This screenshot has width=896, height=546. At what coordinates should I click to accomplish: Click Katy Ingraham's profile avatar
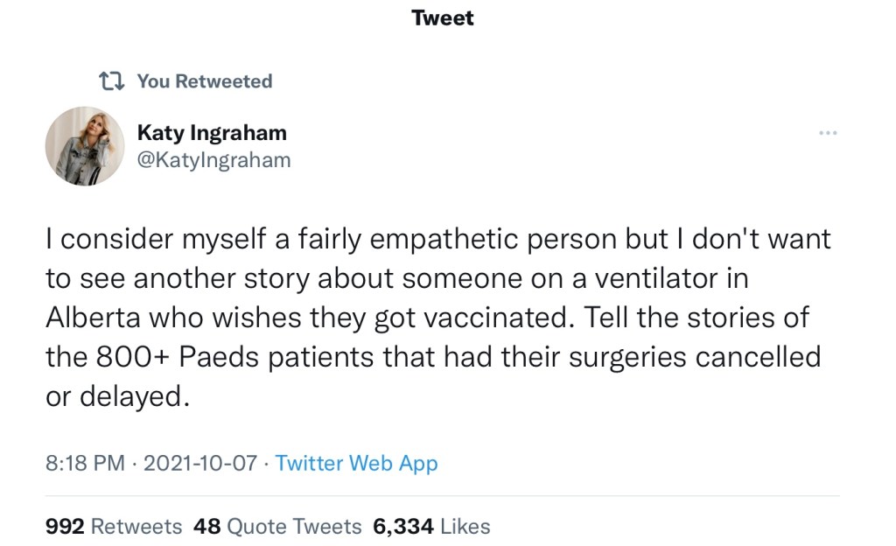pyautogui.click(x=85, y=146)
